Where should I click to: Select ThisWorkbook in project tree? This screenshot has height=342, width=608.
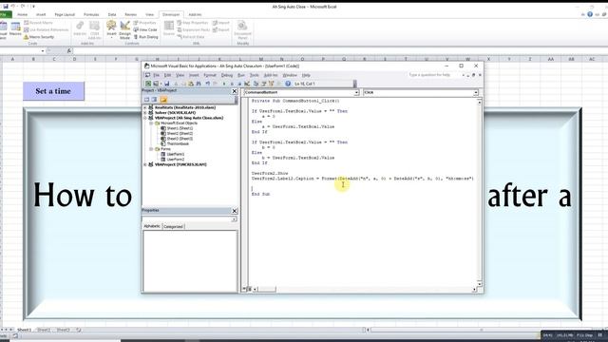[x=178, y=143]
